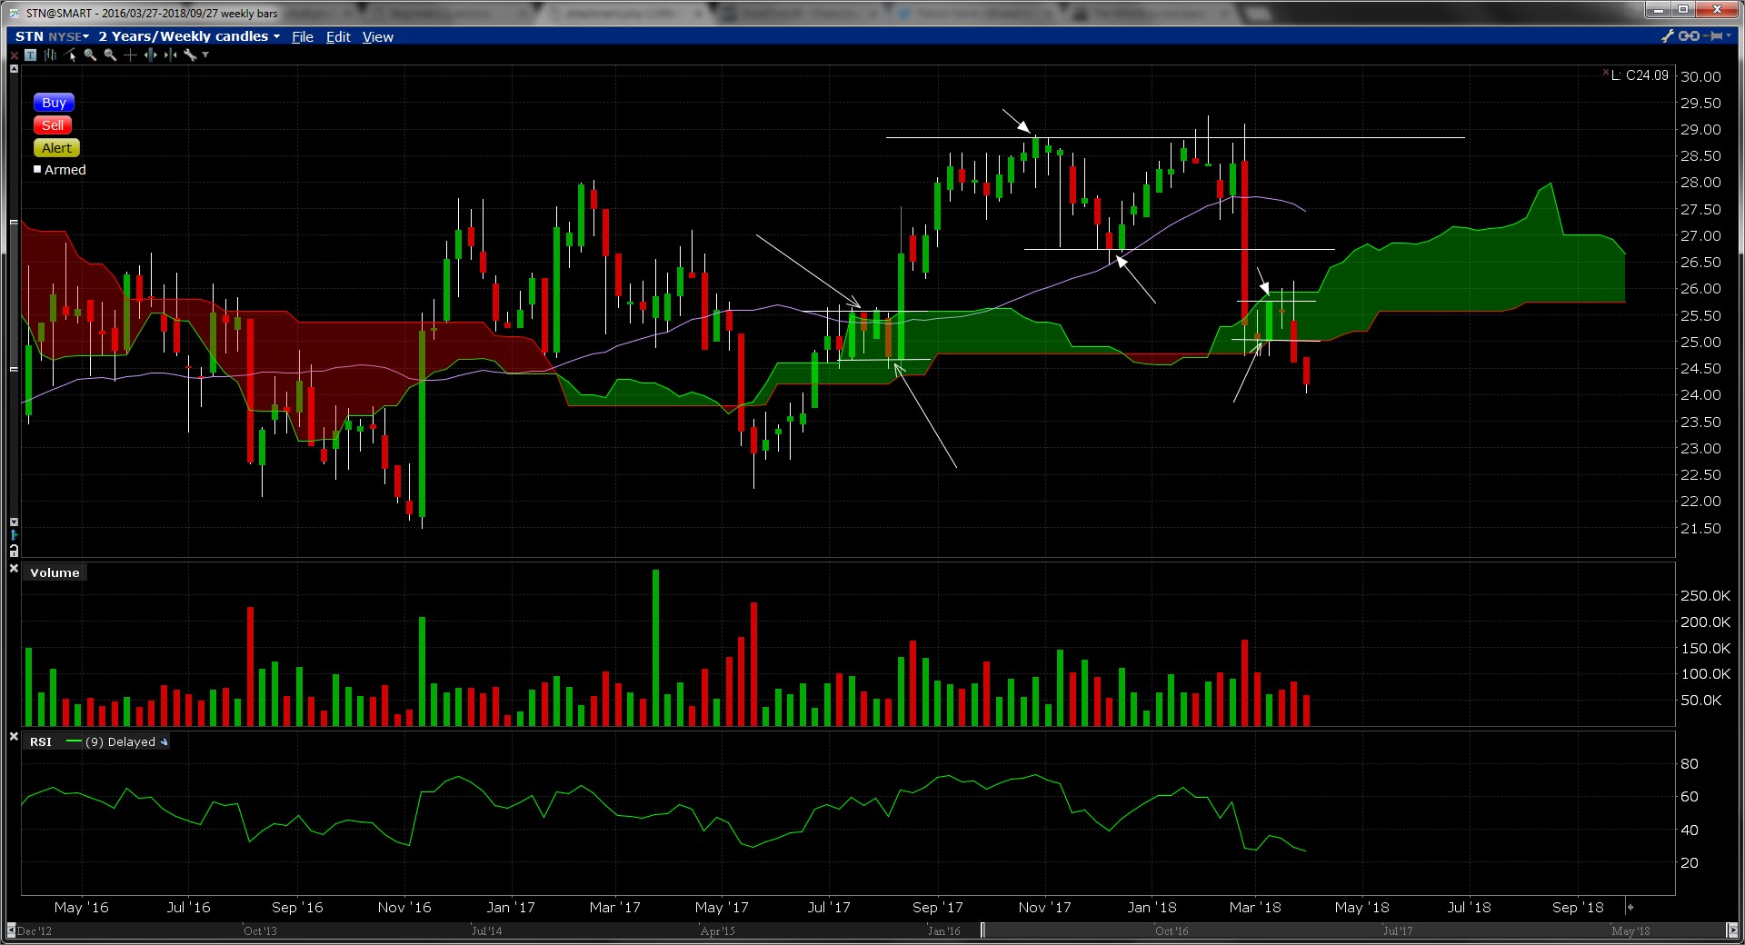
Task: Click the chart window icon in title bar
Action: click(15, 13)
